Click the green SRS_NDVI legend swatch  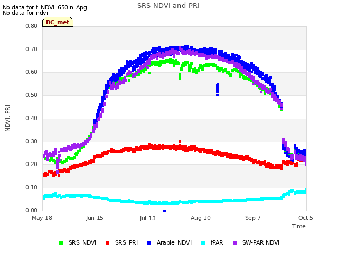[x=61, y=243]
